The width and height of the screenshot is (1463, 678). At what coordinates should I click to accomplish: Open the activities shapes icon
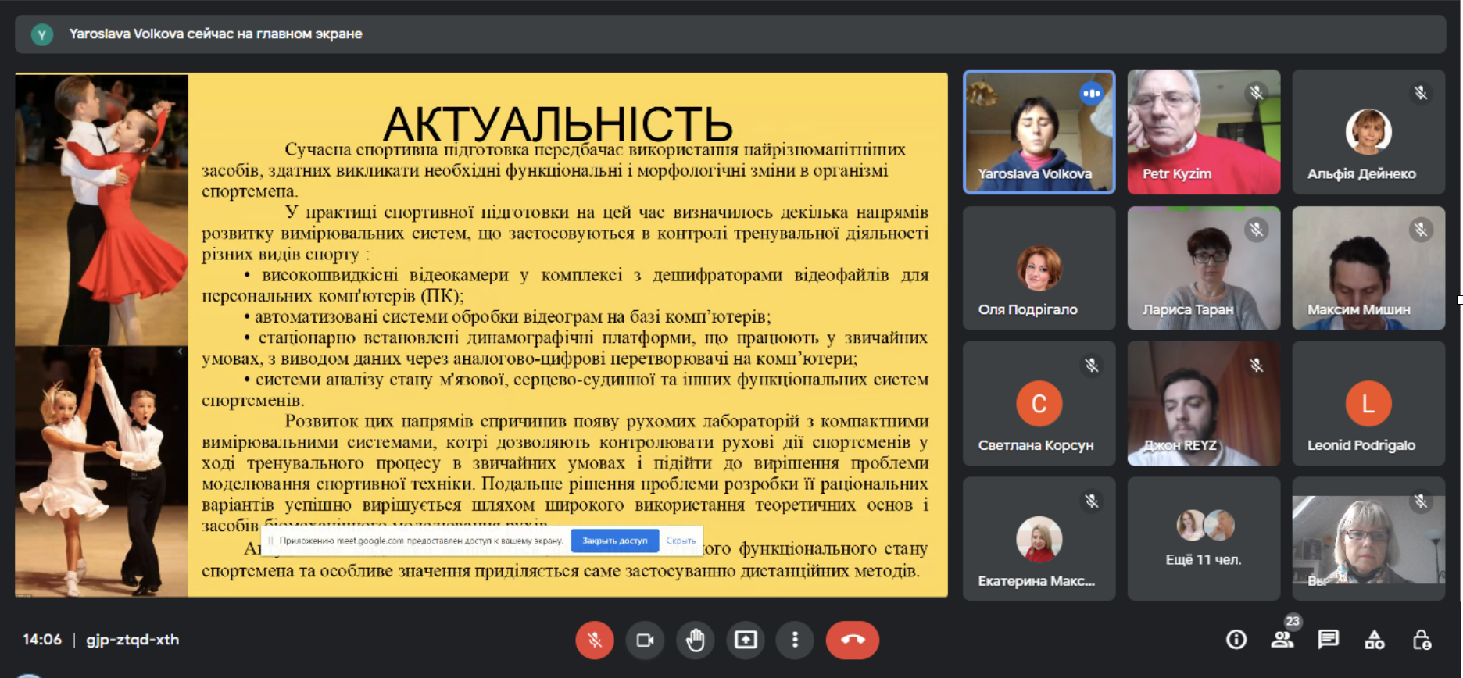(1375, 640)
